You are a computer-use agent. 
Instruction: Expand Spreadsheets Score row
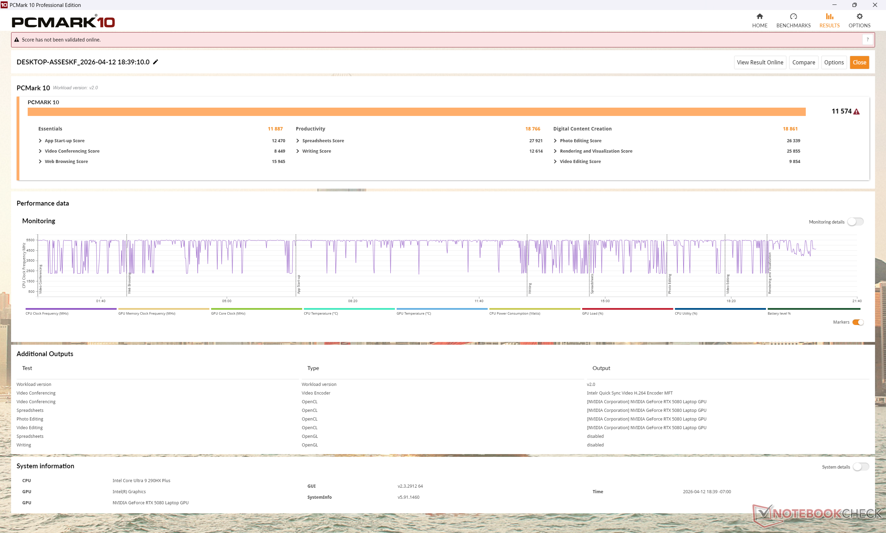click(298, 141)
